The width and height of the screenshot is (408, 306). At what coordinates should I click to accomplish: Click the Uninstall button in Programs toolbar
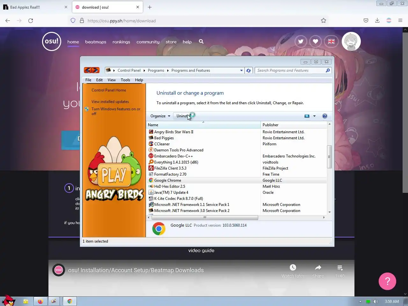pyautogui.click(x=183, y=116)
